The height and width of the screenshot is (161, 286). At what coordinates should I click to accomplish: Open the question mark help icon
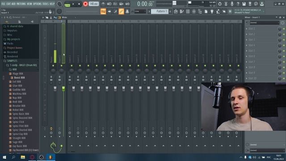[238, 4]
